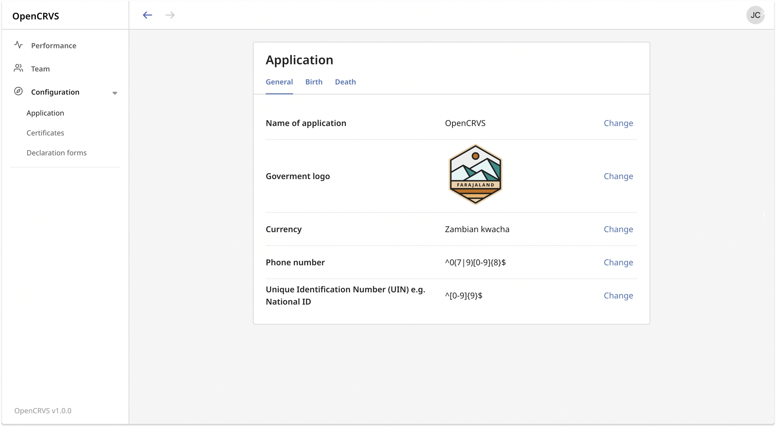
Task: Click the Performance activity icon
Action: point(19,45)
